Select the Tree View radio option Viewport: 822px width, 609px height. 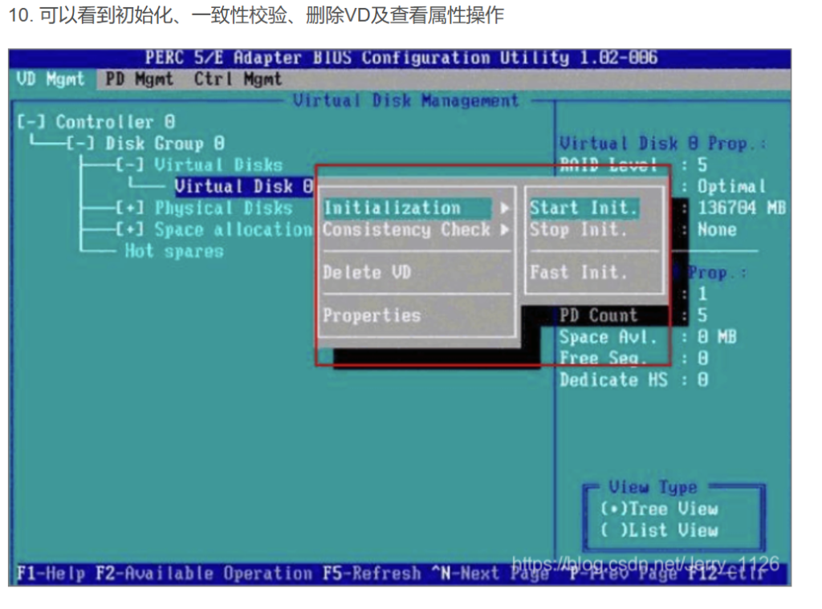tap(660, 509)
